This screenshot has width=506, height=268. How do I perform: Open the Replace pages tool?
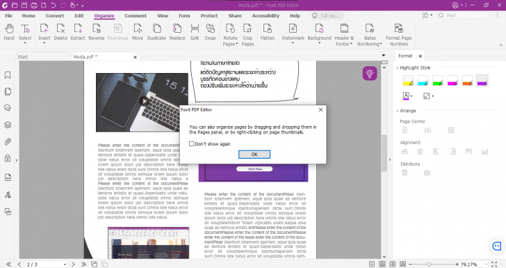click(x=177, y=32)
